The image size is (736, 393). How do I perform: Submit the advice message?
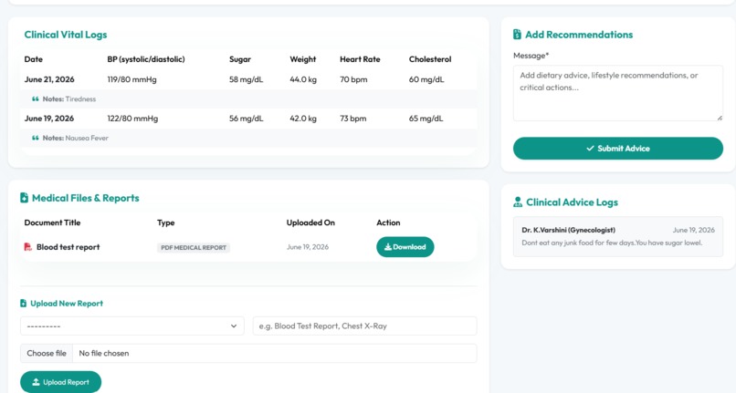point(617,149)
